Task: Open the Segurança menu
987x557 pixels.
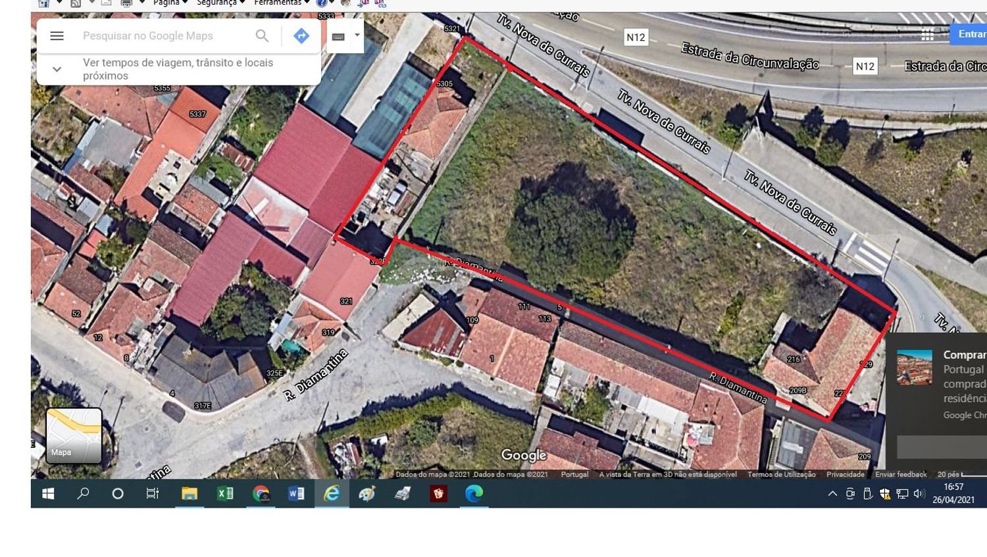Action: tap(217, 3)
